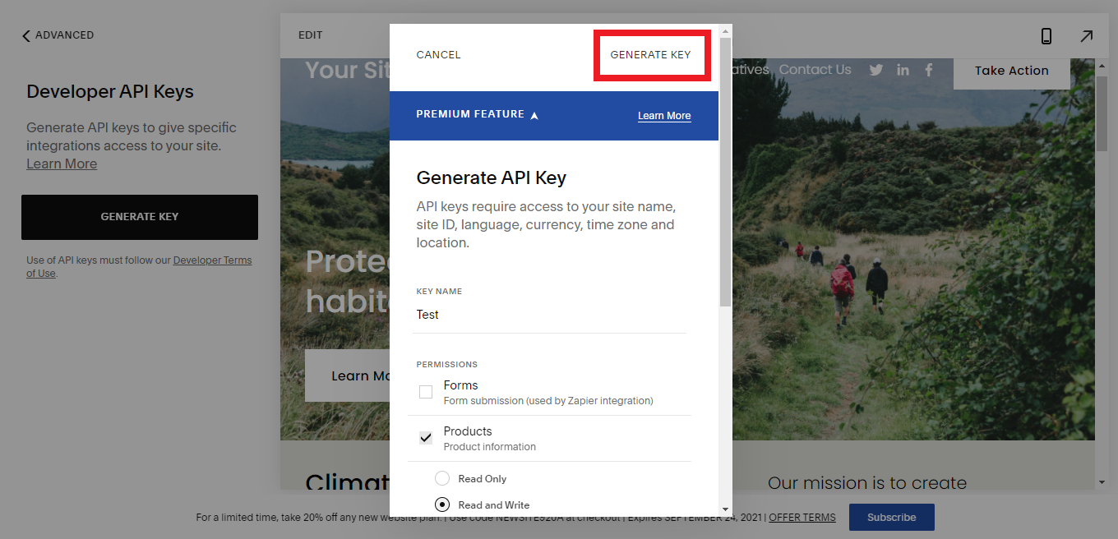
Task: Click the Edit menu item
Action: click(310, 35)
